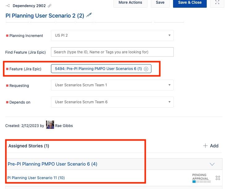Collapse Pre-PI Planning PMPO User Scenario 6 section

click(212, 164)
